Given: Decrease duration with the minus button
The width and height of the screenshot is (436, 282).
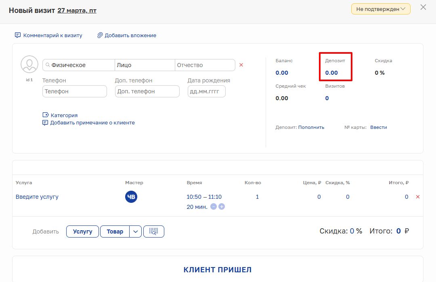Looking at the screenshot, I should 214,207.
